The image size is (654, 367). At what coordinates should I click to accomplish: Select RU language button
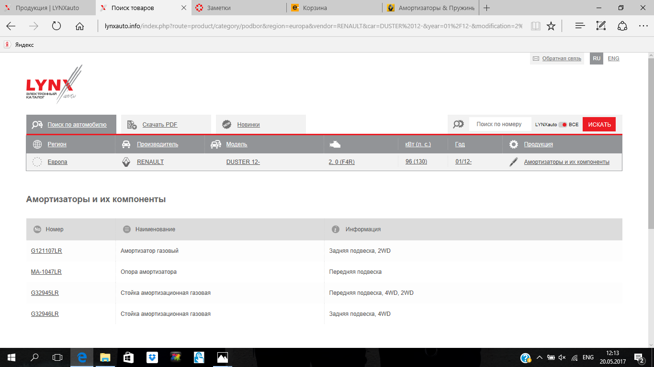pos(597,58)
